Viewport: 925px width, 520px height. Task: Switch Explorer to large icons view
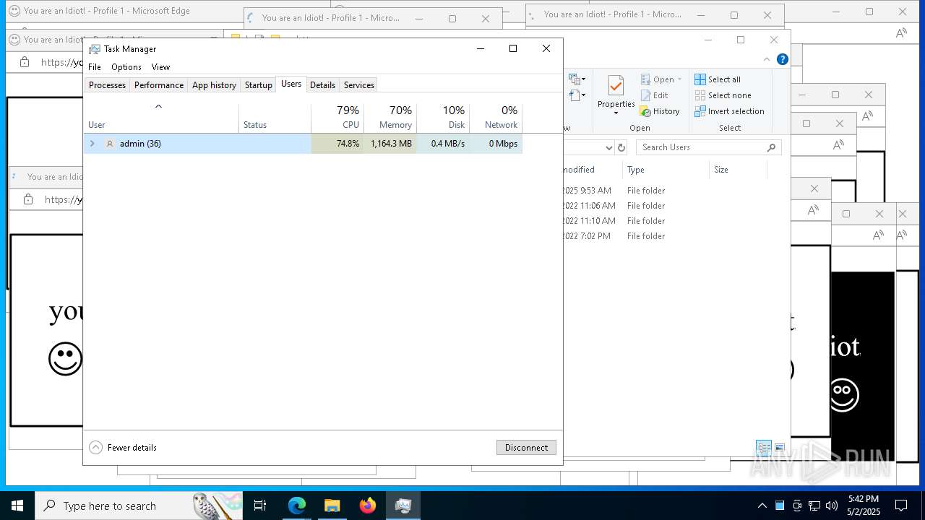(780, 448)
